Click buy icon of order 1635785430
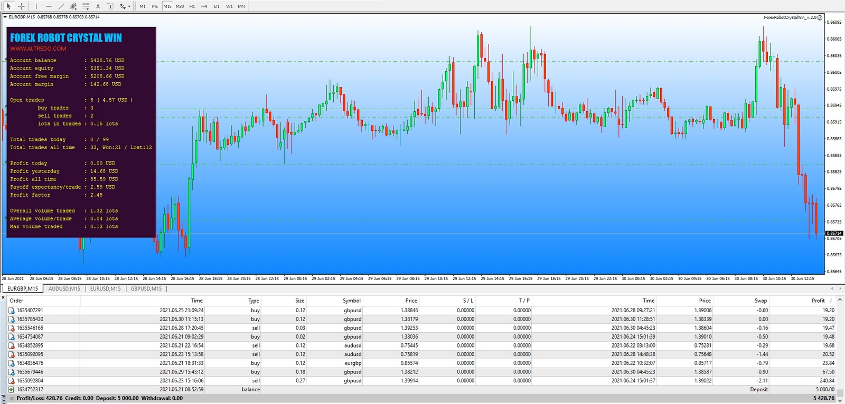The width and height of the screenshot is (845, 404). click(12, 319)
